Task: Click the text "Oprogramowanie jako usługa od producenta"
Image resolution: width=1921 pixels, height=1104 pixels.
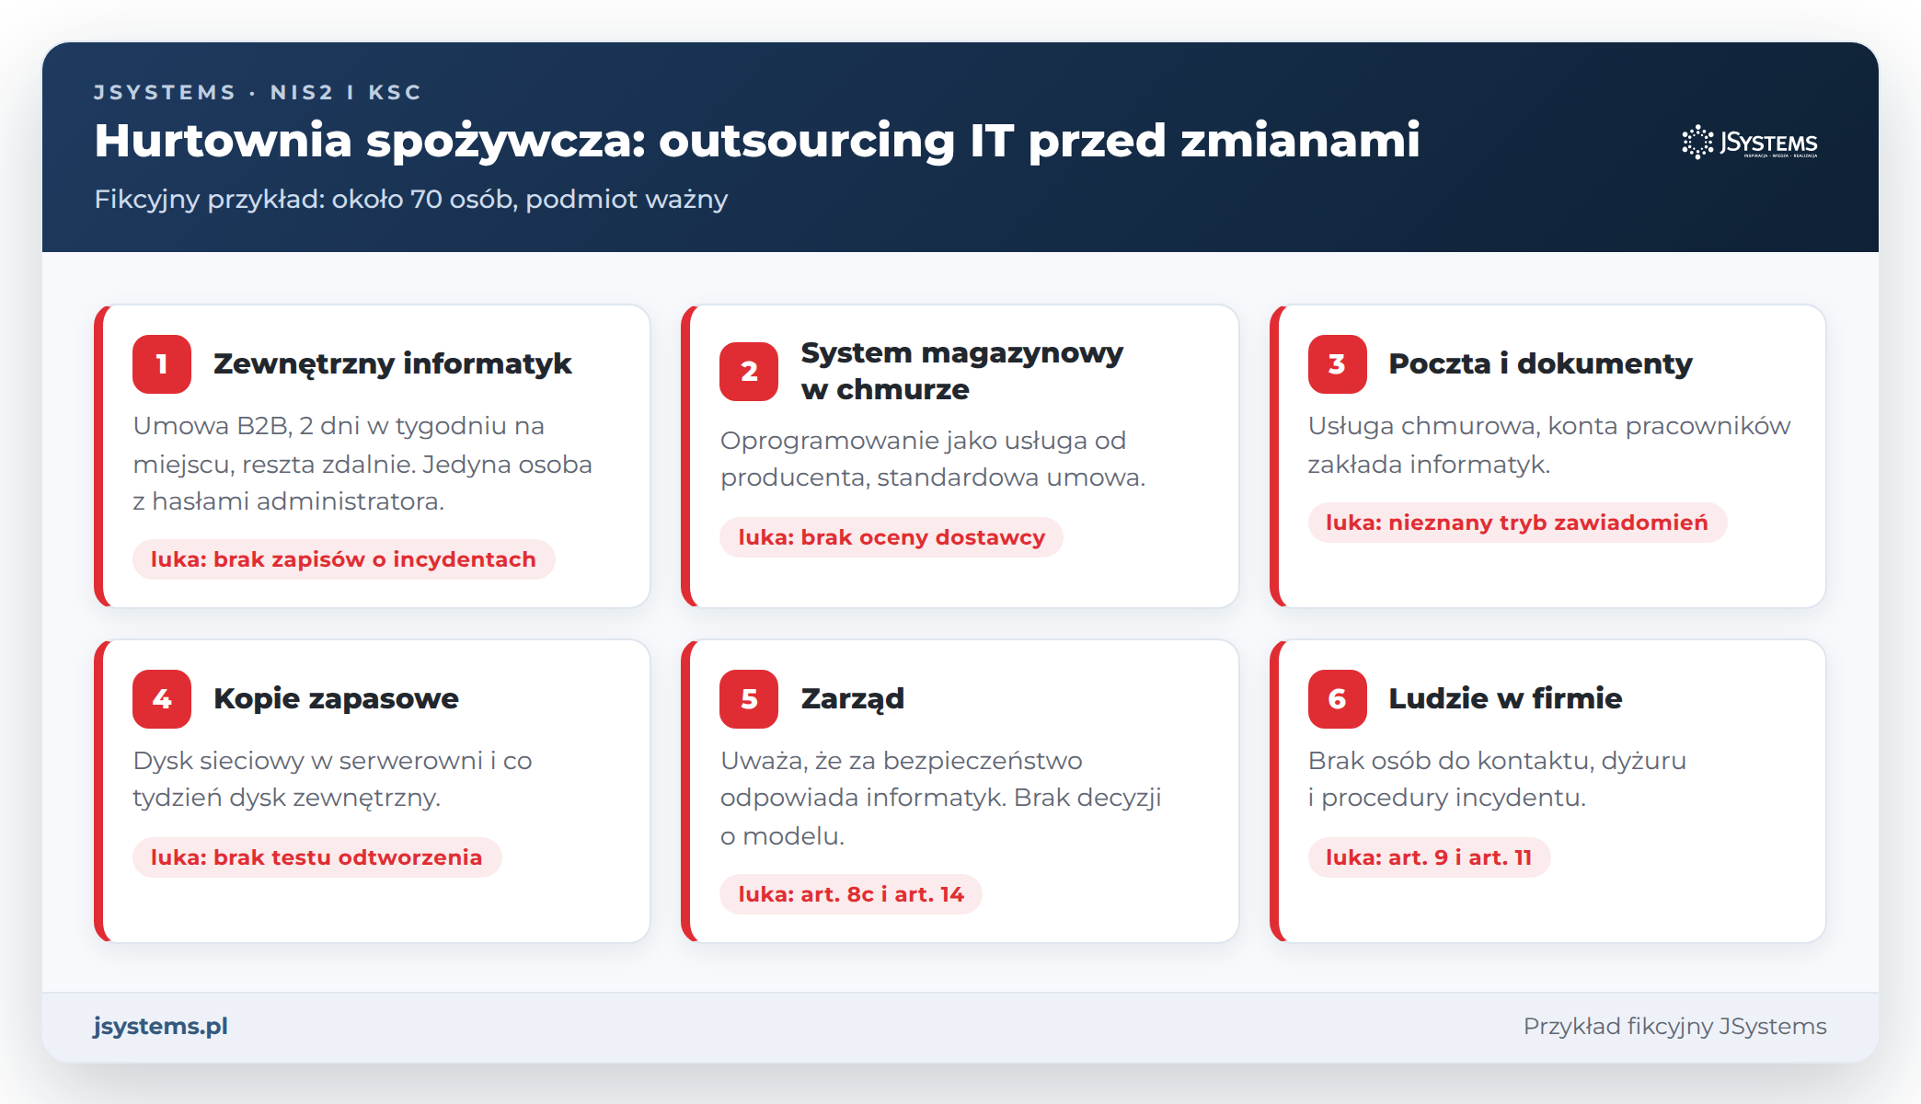Action: pos(923,459)
